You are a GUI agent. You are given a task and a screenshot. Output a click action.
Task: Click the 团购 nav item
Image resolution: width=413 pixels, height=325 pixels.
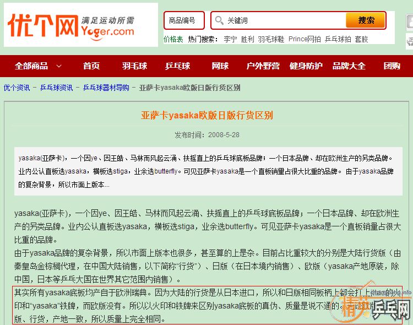(392, 66)
